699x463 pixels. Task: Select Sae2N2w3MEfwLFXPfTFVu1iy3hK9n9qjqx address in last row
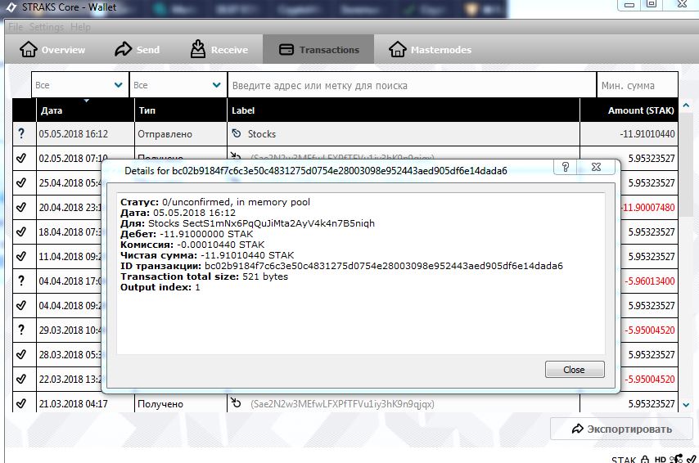pyautogui.click(x=342, y=404)
